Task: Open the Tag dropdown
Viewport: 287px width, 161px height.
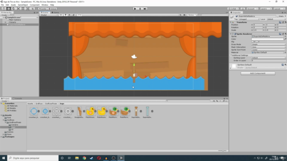Action: (x=249, y=19)
